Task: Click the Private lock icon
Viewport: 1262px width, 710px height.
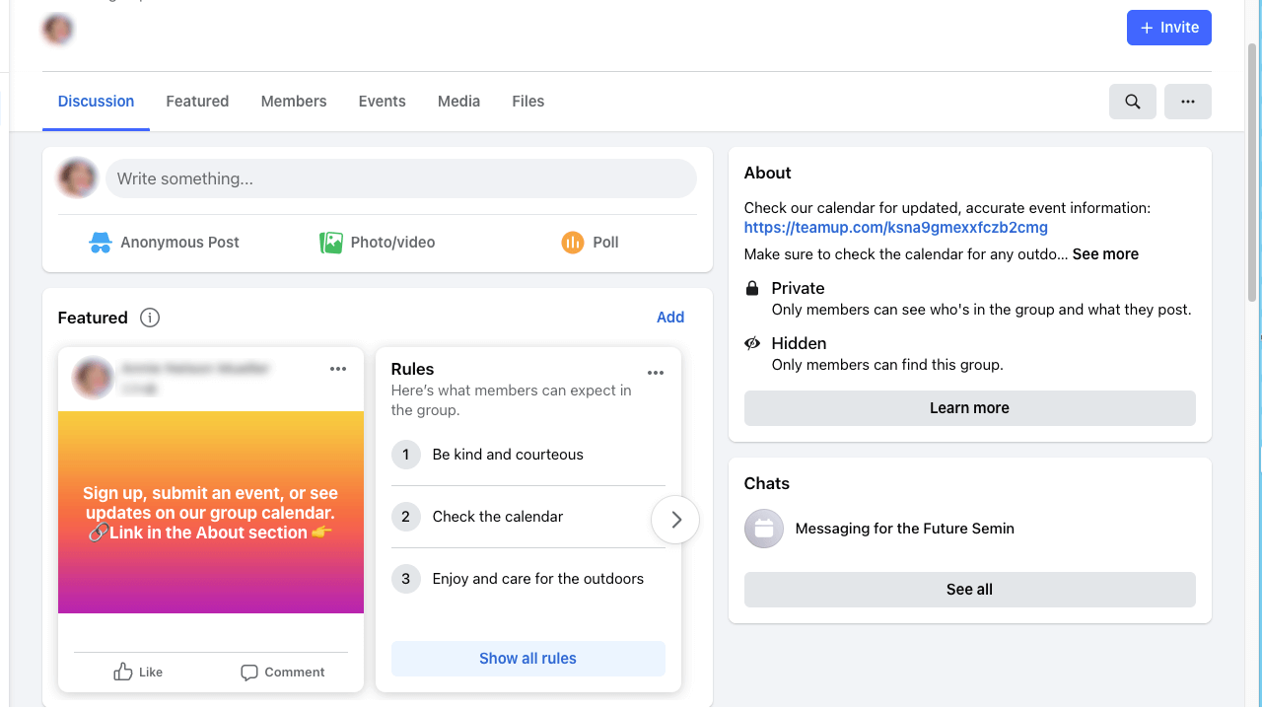Action: coord(752,288)
